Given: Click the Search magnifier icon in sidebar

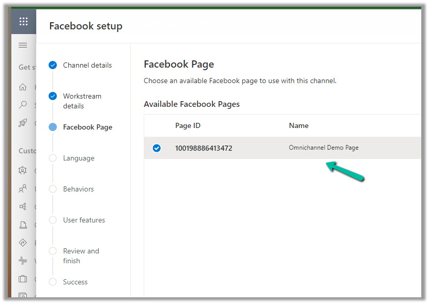Looking at the screenshot, I should coord(23,105).
